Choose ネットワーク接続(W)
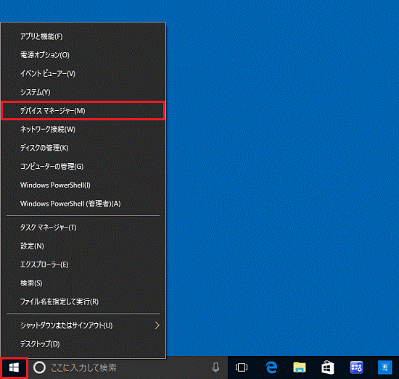399x379 pixels. pos(83,130)
